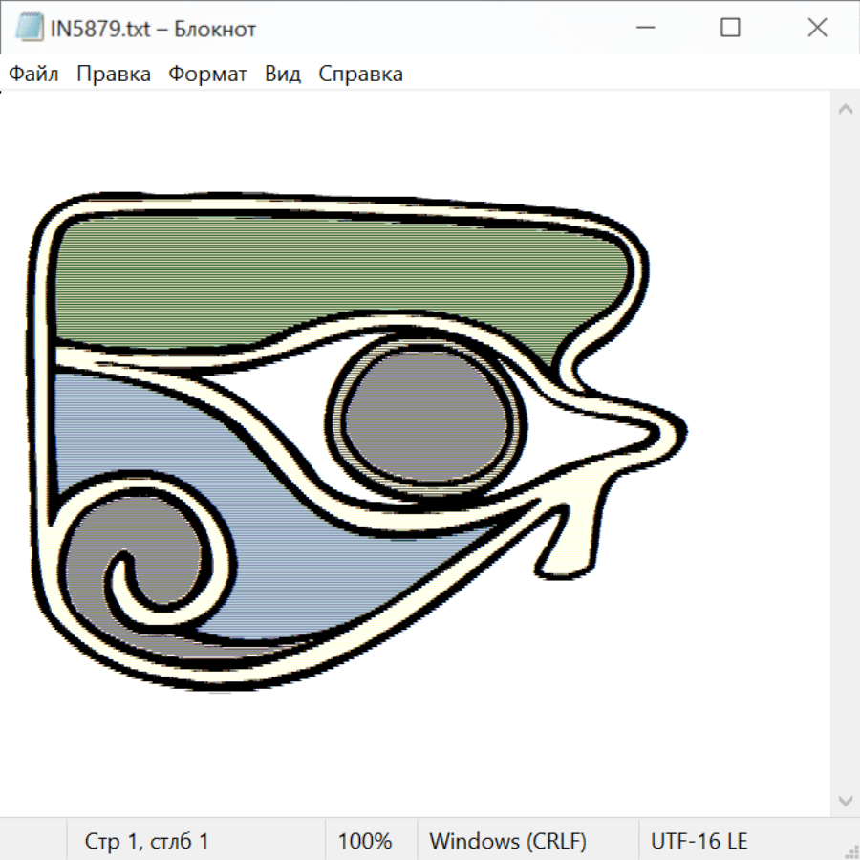The width and height of the screenshot is (860, 860).
Task: Click the vertical scrollbar track
Action: [x=845, y=454]
